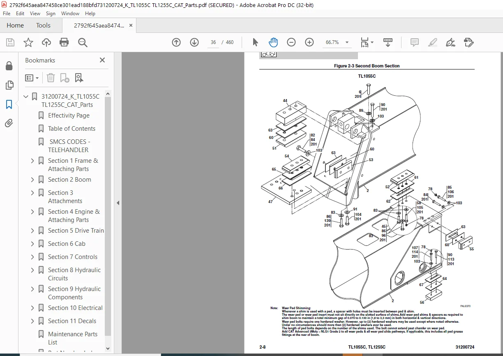Expand Section 5 Drive Train bookmark
Image resolution: width=503 pixels, height=356 pixels.
pyautogui.click(x=33, y=231)
